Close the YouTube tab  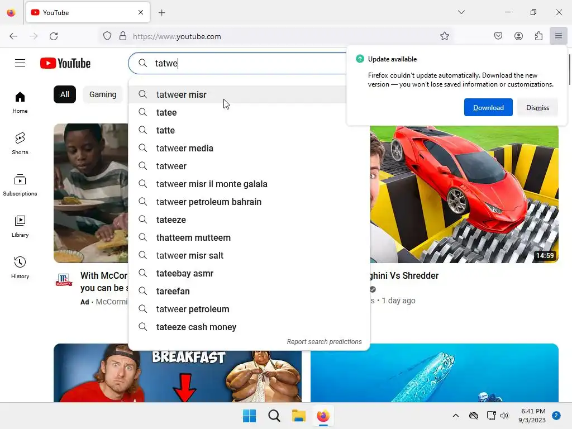point(141,12)
